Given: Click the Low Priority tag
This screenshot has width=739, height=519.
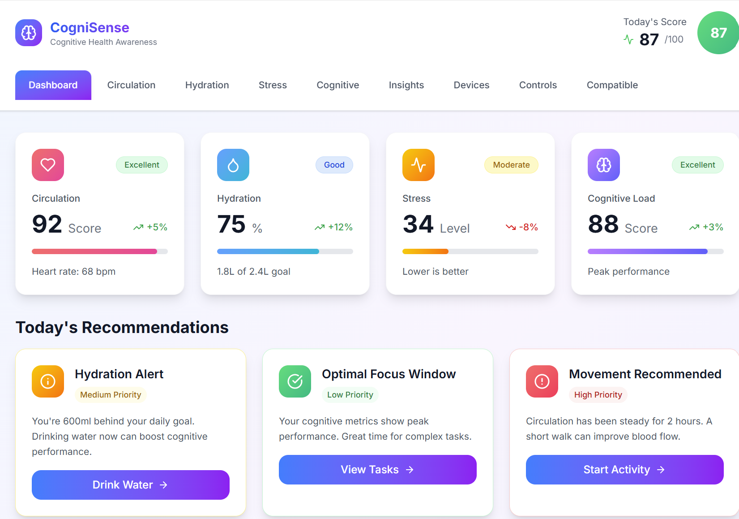Looking at the screenshot, I should tap(350, 395).
